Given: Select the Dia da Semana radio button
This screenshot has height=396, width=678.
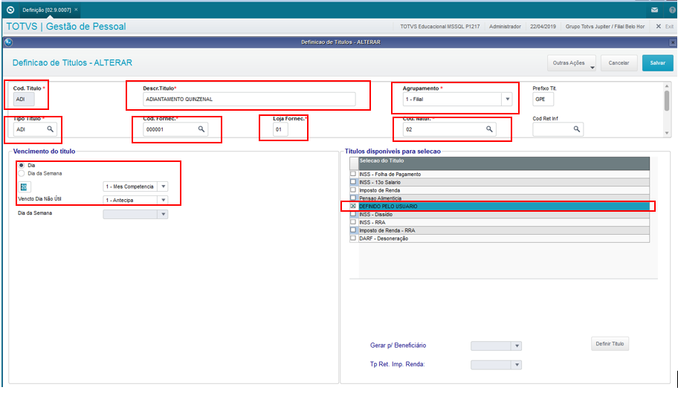Looking at the screenshot, I should [x=21, y=173].
